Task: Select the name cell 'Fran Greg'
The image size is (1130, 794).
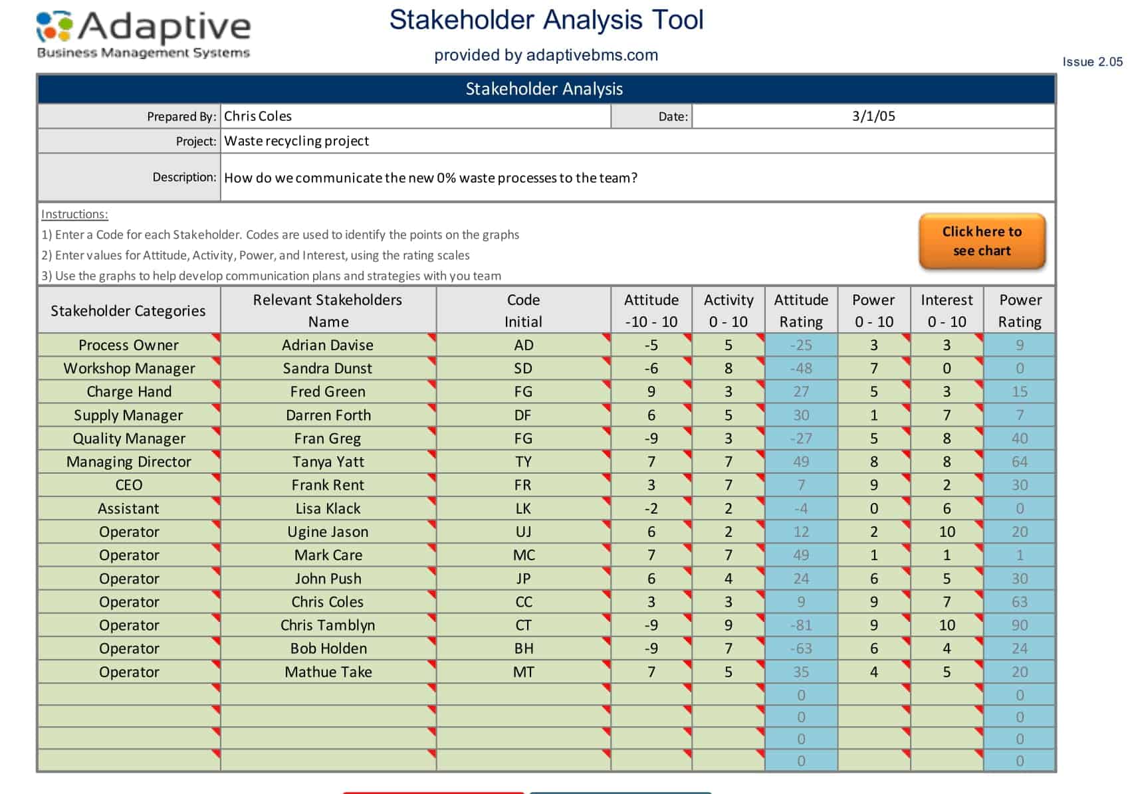Action: pos(328,439)
